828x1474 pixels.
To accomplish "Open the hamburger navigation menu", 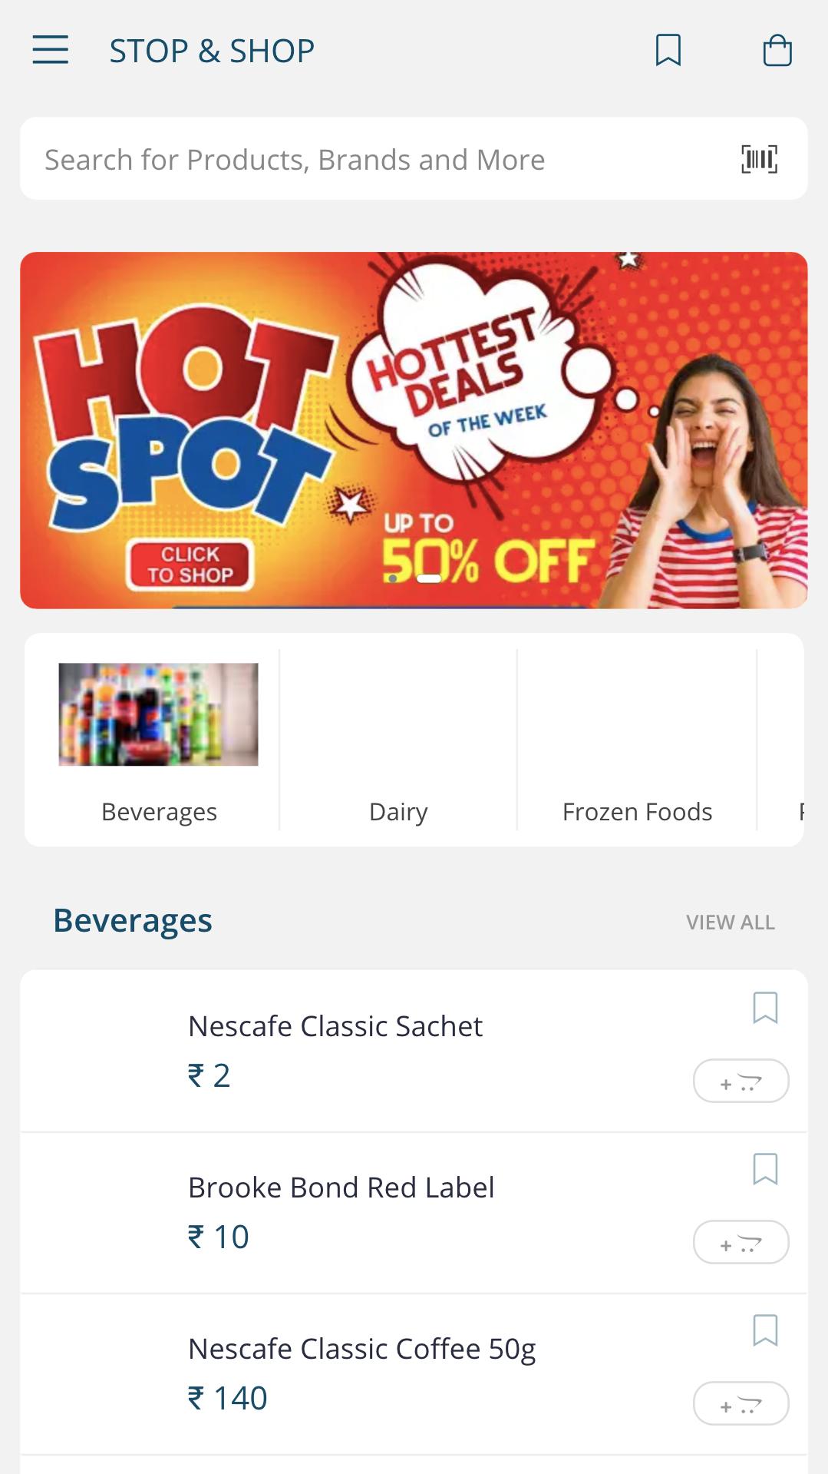I will [x=51, y=50].
